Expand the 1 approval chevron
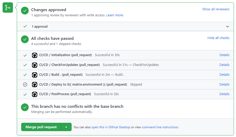This screenshot has width=236, height=137. (227, 27)
